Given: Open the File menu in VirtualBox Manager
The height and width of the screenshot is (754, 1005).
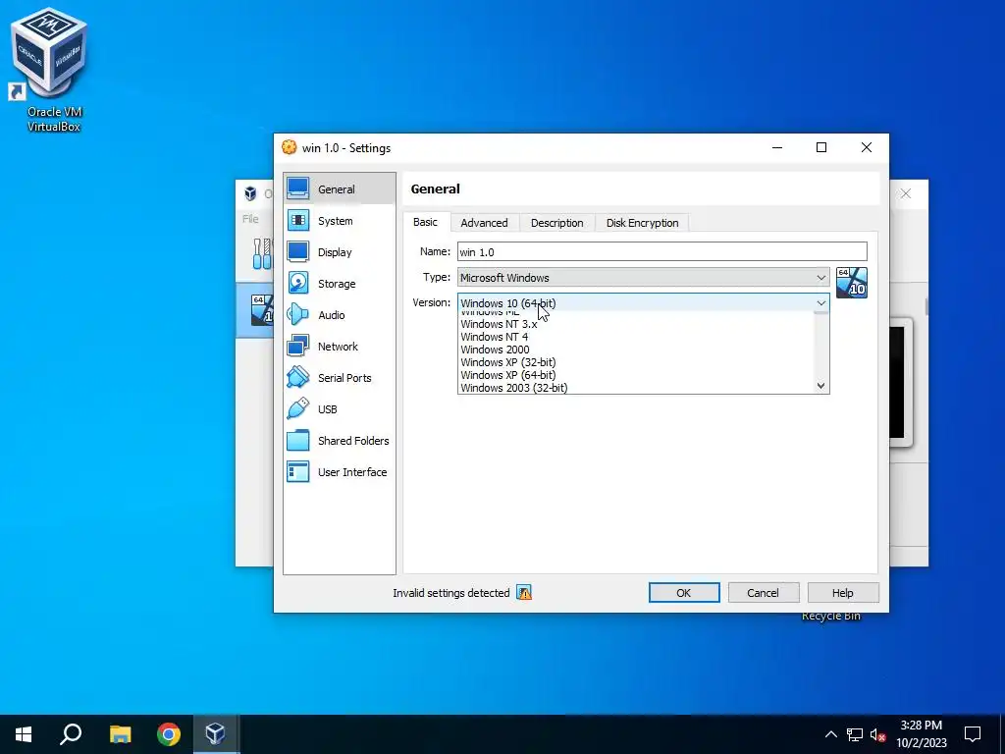Looking at the screenshot, I should [x=250, y=219].
